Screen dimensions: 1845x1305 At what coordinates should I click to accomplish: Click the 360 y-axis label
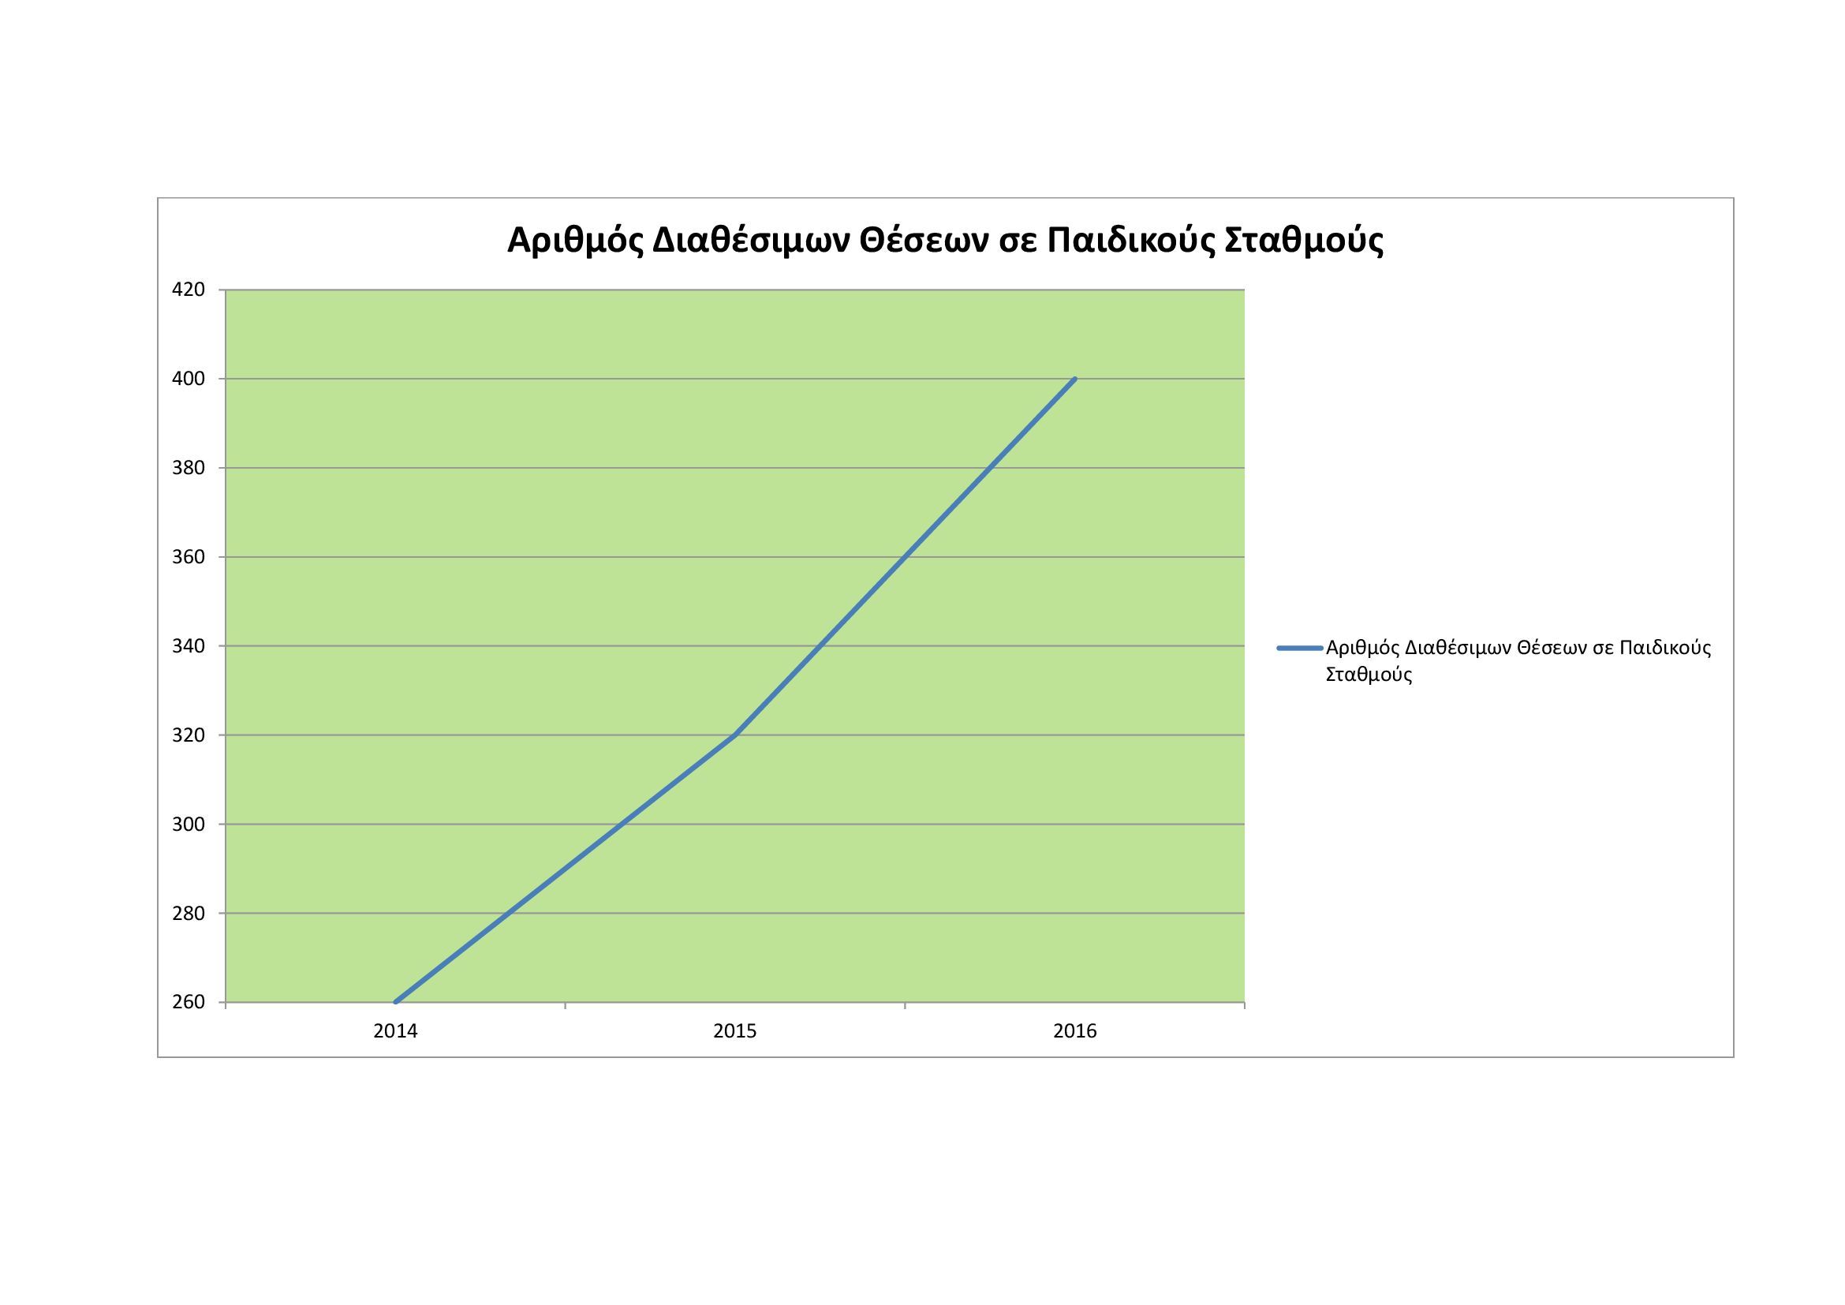[x=189, y=557]
